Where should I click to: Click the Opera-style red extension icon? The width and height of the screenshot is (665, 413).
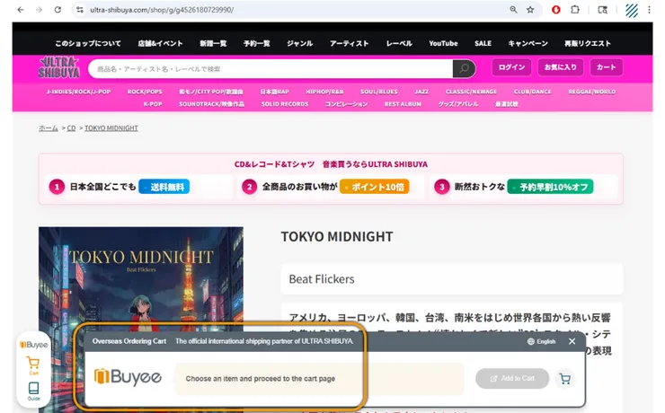coord(555,10)
